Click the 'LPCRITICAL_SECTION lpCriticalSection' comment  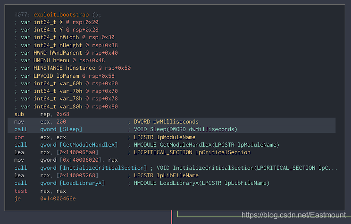[192, 152]
